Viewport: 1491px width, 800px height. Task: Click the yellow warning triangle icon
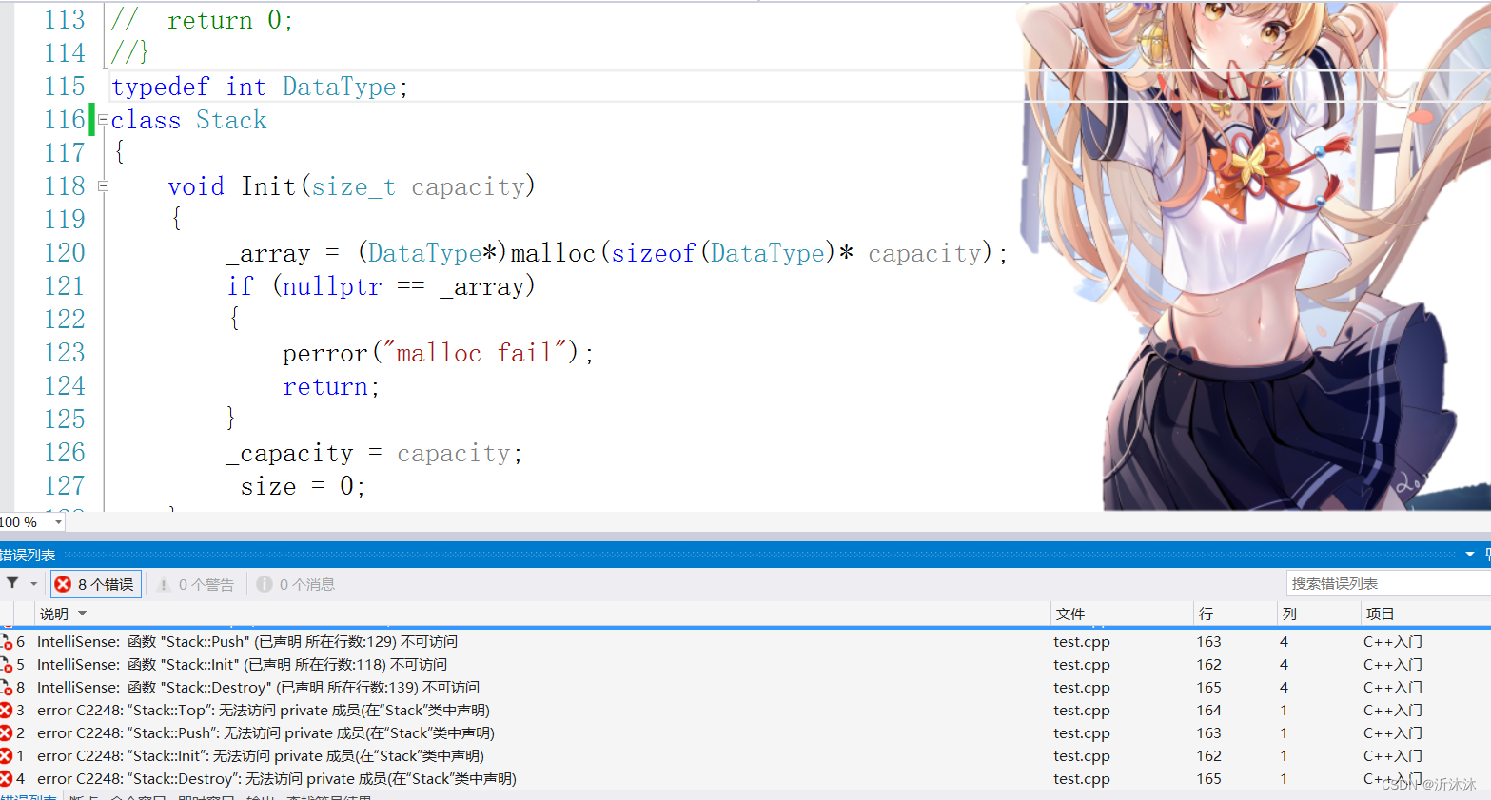pos(164,583)
